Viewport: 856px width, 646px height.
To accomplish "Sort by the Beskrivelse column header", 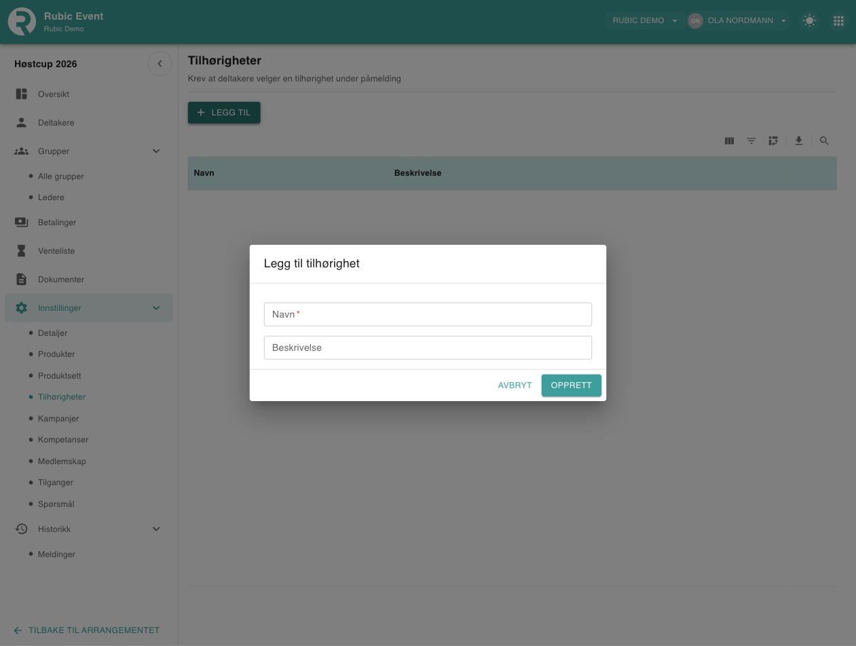I will click(417, 173).
